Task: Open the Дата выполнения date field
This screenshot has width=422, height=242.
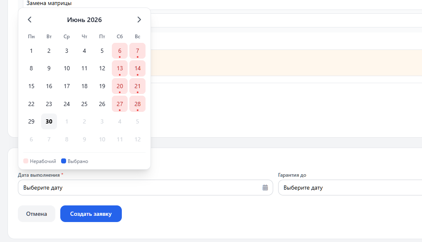Action: coord(146,188)
